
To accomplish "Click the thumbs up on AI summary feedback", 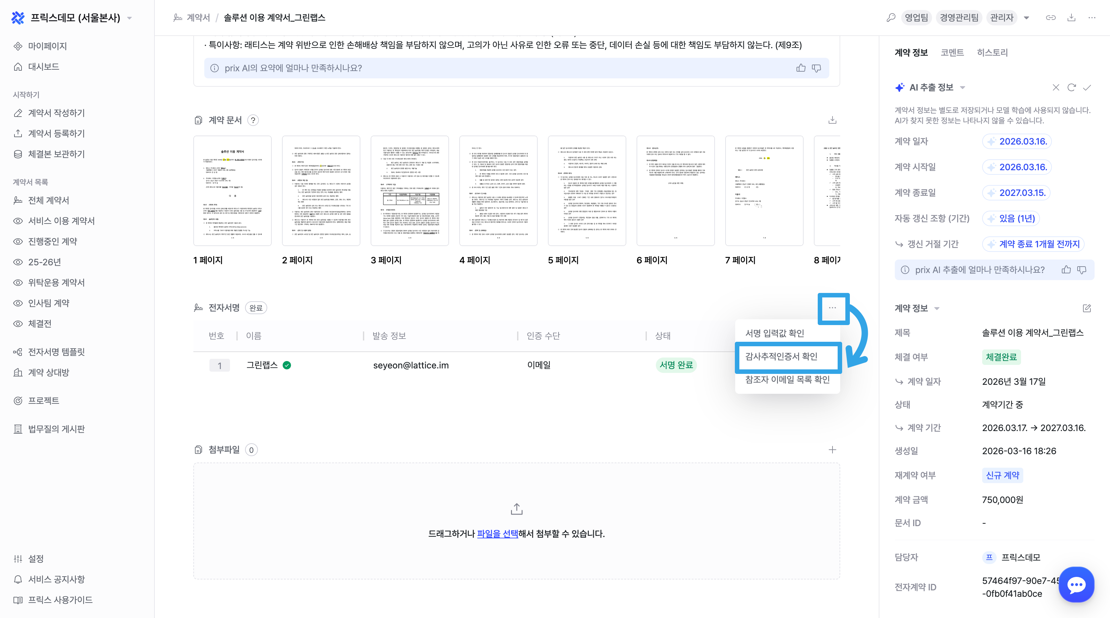I will 801,68.
